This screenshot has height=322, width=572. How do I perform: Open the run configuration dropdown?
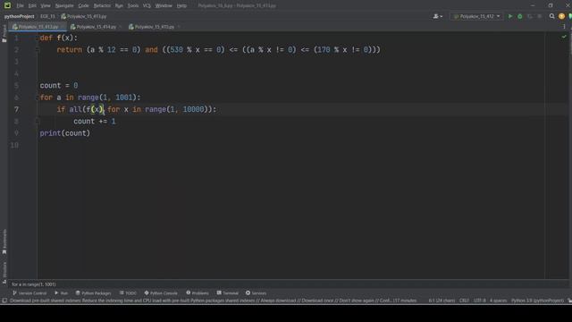[x=476, y=16]
